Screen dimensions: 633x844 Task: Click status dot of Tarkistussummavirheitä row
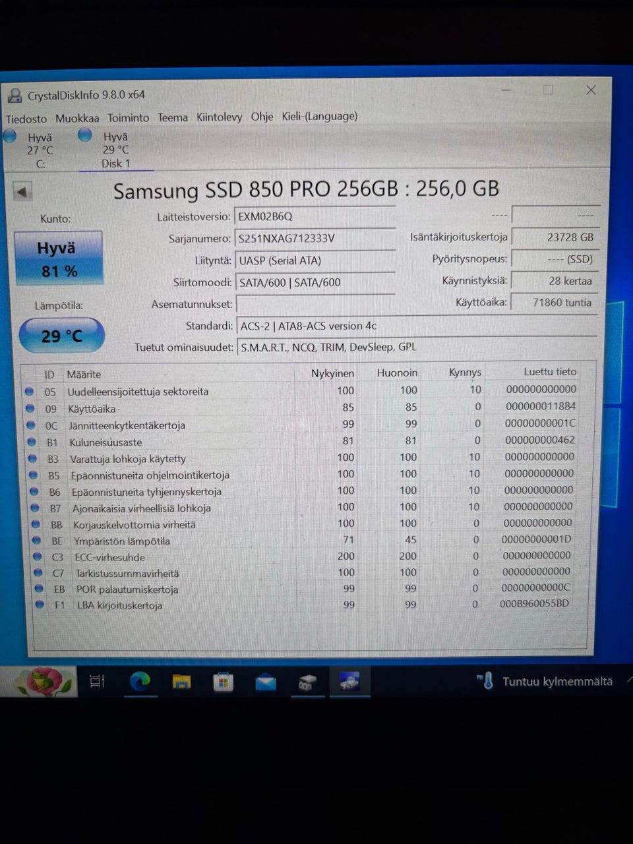pos(38,573)
